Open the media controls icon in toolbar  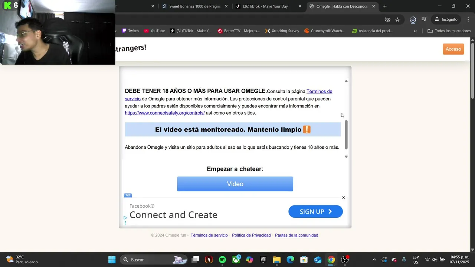(424, 19)
